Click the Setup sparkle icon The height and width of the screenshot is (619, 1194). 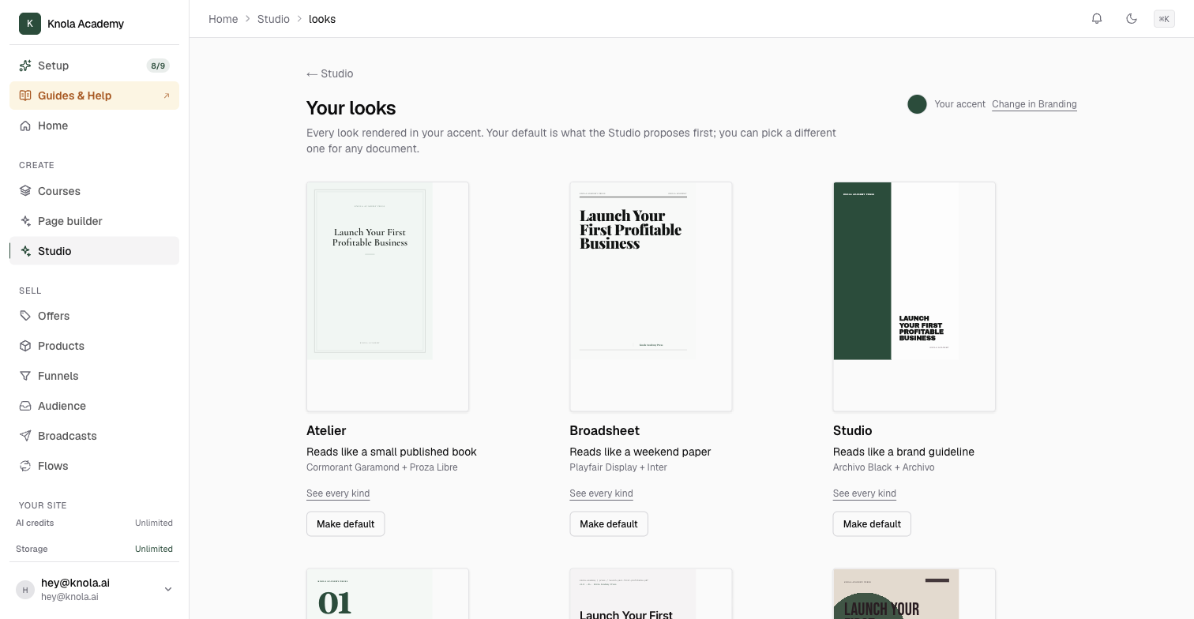click(x=25, y=66)
